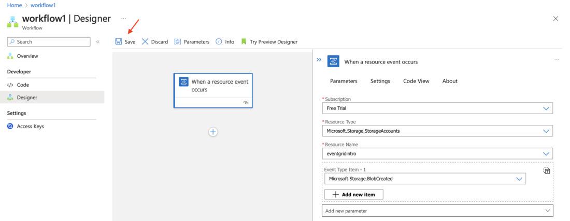Click the Save disk icon
Screen dimensions: 570x221
click(x=119, y=42)
